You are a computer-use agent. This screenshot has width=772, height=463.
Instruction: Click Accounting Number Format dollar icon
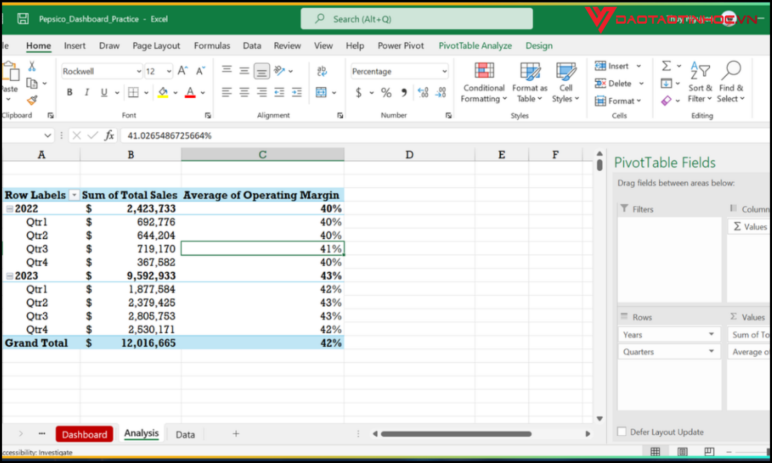click(359, 93)
